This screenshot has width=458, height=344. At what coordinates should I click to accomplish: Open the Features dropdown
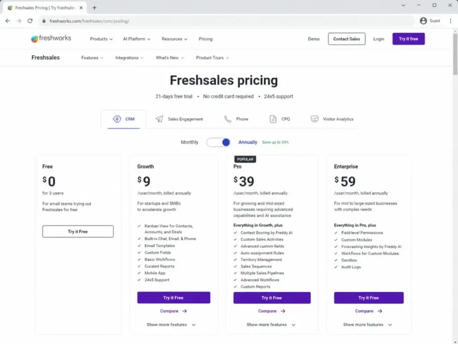[92, 58]
